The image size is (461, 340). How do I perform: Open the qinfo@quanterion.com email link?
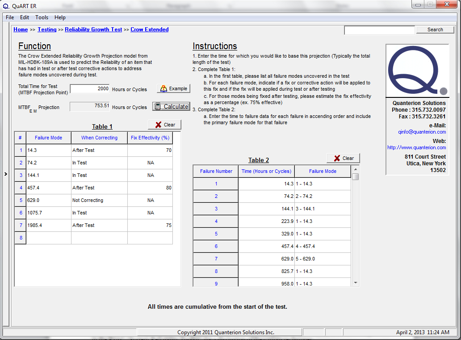pyautogui.click(x=422, y=132)
